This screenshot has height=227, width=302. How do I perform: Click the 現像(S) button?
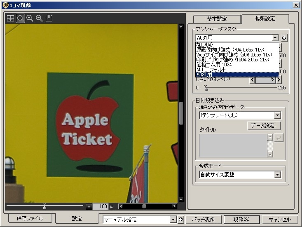[x=241, y=220]
